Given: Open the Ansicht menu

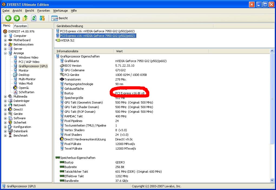Looking at the screenshot, I should [17, 11].
